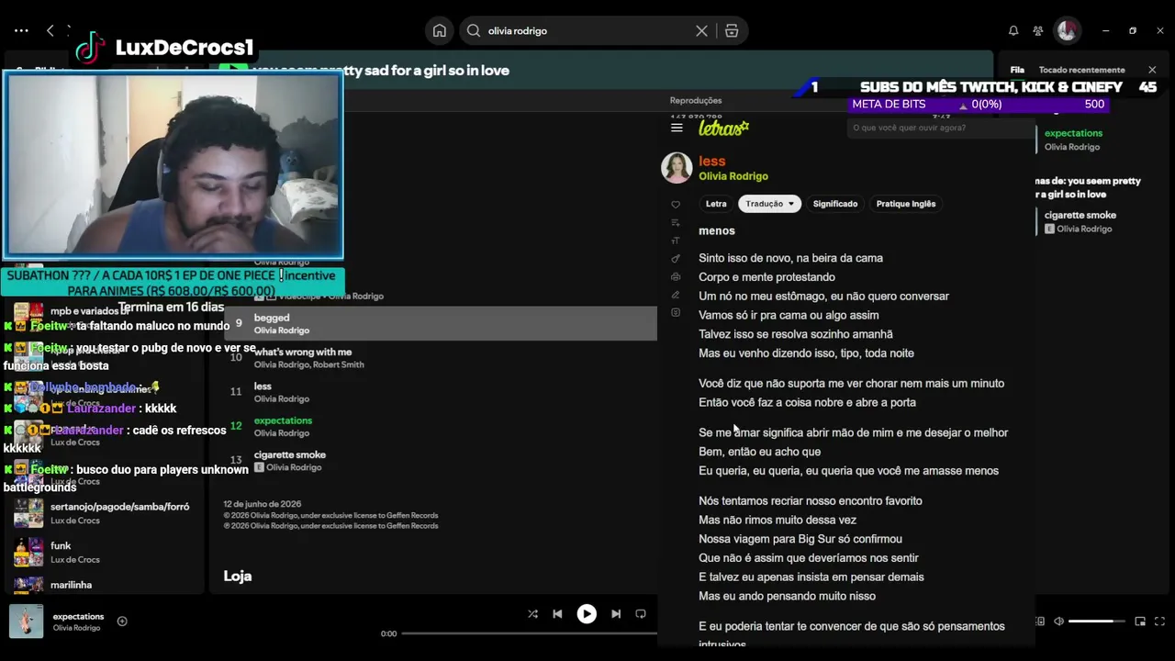Screen dimensions: 1175x661
Task: Skip to next track
Action: (x=616, y=614)
